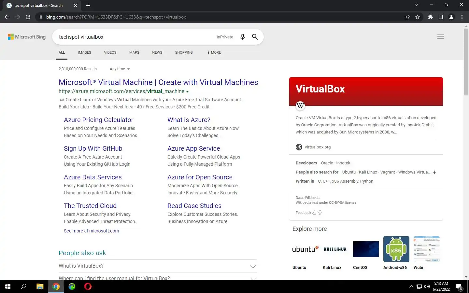This screenshot has height=293, width=469.
Task: Click Android-x86 thumbnail
Action: click(x=396, y=249)
